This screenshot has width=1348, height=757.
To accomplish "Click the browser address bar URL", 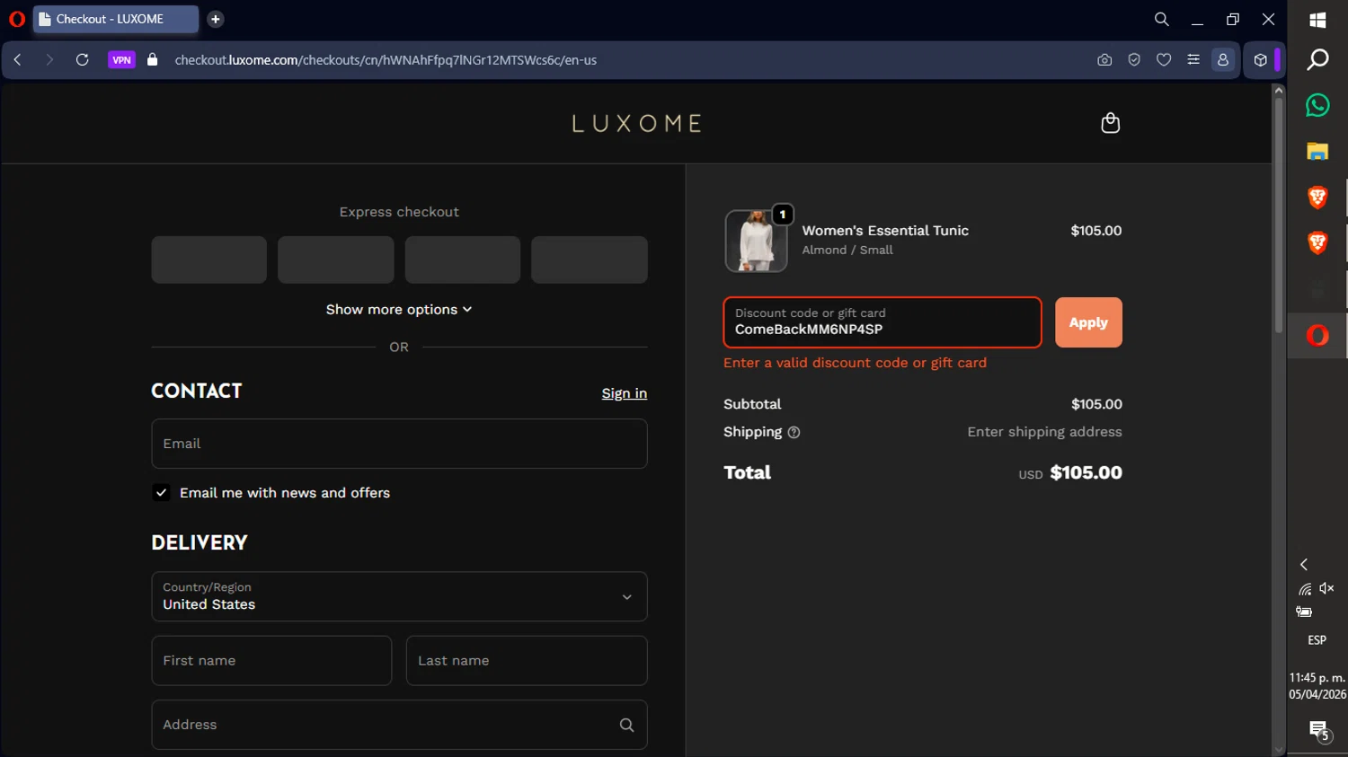I will (x=386, y=60).
